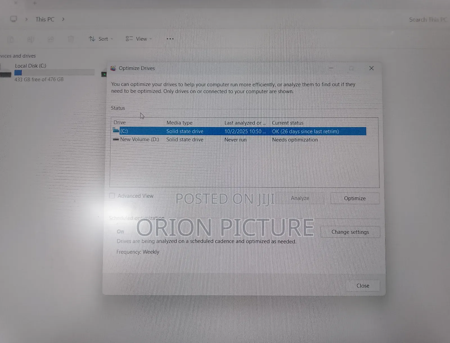Viewport: 450px width, 343px height.
Task: Open the Sort dropdown chevron
Action: point(111,39)
